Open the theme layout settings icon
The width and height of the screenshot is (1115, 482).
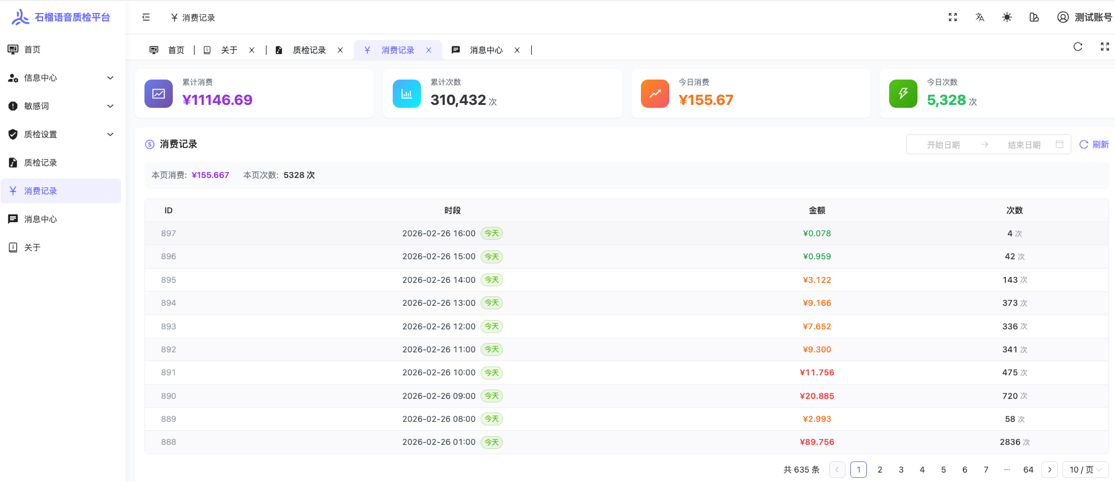(x=1034, y=18)
